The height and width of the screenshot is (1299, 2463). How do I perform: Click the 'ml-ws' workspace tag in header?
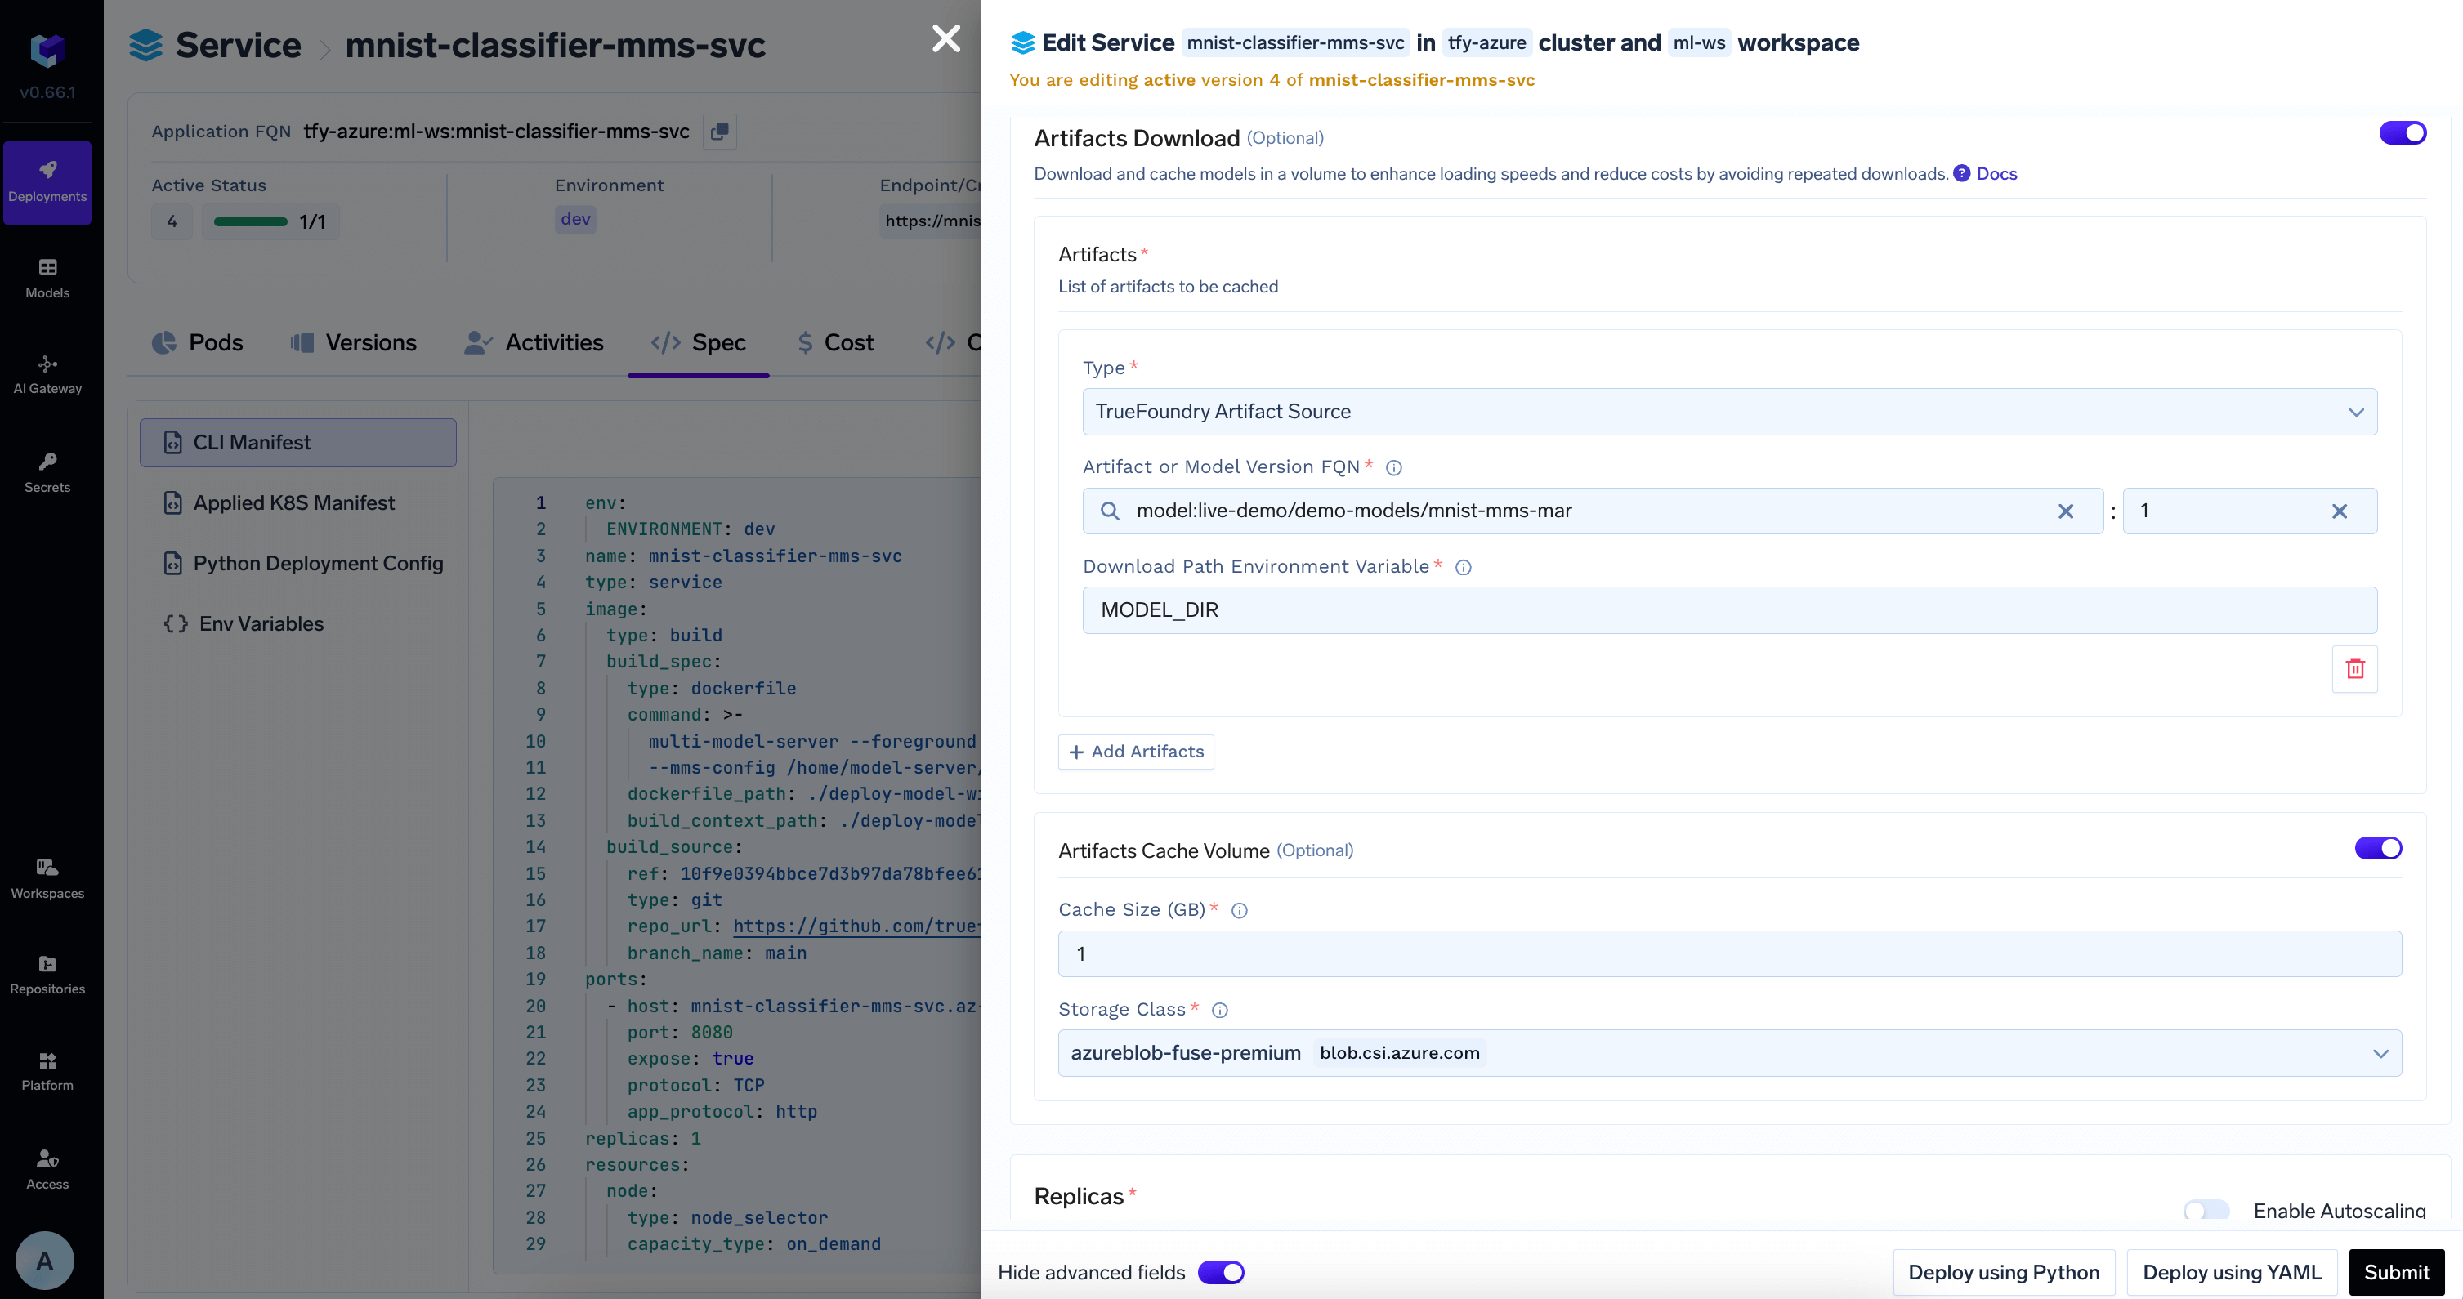(1699, 43)
